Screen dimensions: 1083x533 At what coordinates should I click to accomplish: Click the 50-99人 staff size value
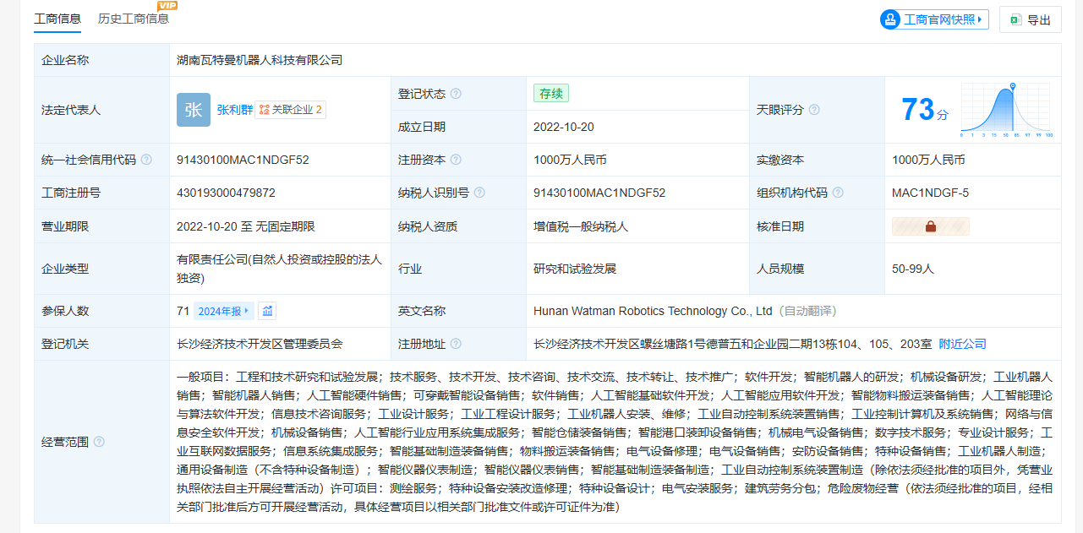(x=913, y=269)
